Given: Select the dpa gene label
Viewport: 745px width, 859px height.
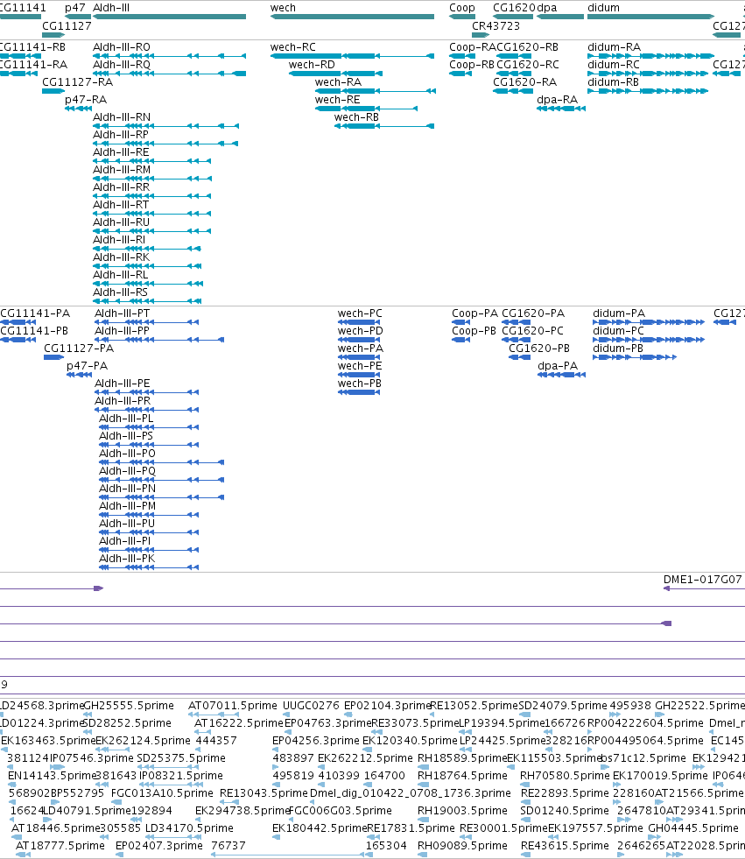Looking at the screenshot, I should [546, 8].
